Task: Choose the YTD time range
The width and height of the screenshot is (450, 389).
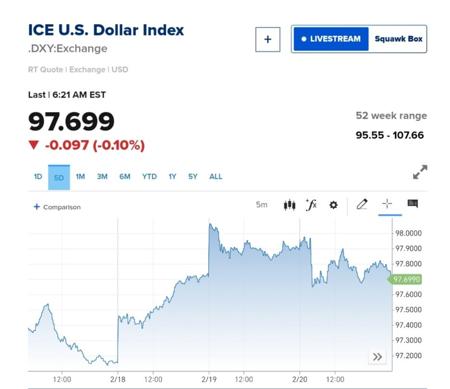Action: (x=150, y=176)
